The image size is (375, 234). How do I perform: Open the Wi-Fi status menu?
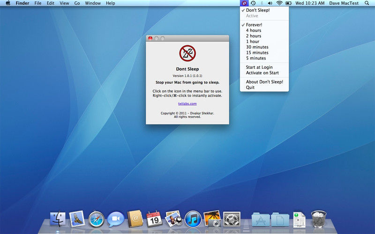click(279, 3)
